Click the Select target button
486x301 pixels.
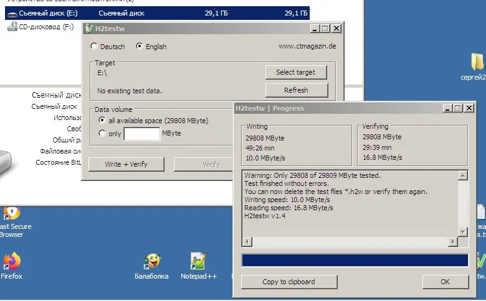point(296,72)
